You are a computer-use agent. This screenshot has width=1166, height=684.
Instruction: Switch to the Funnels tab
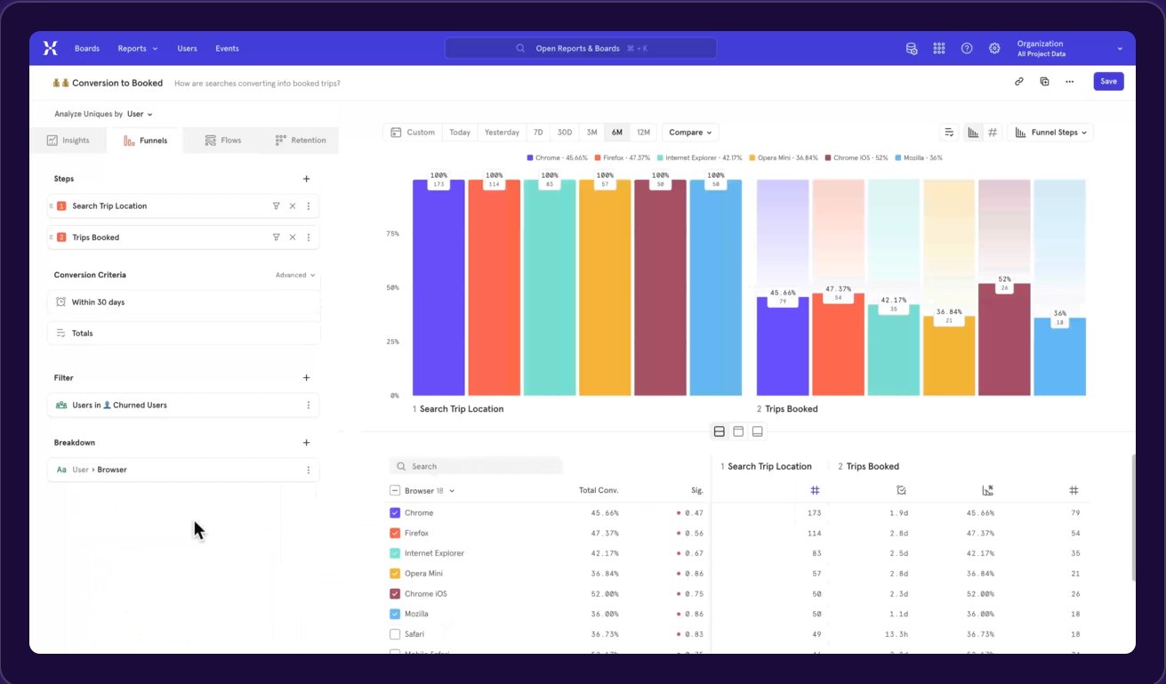coord(145,141)
